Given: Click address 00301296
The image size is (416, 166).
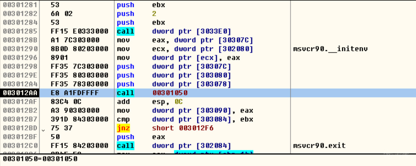Looking at the screenshot, I should click(x=20, y=58).
